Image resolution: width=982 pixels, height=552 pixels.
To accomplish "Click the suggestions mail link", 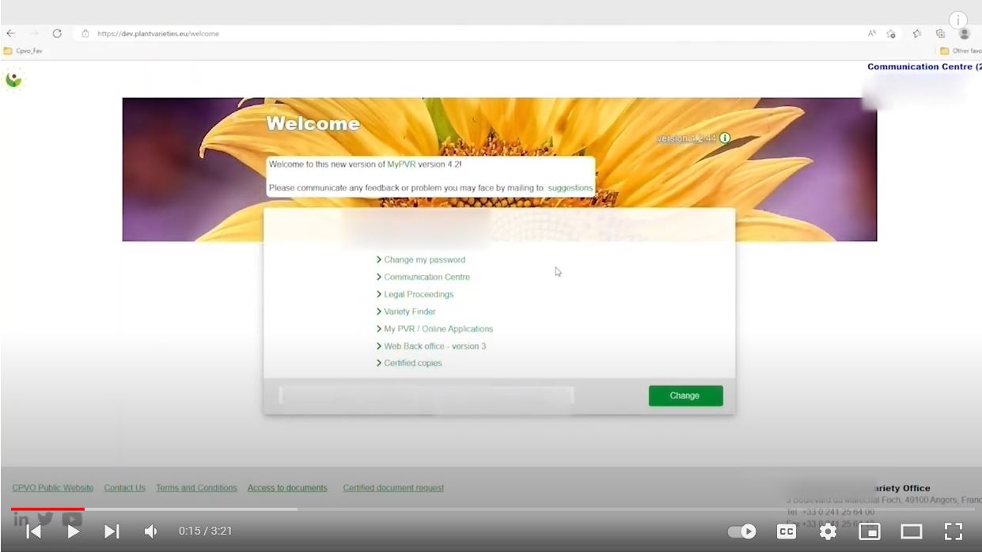I will (570, 188).
